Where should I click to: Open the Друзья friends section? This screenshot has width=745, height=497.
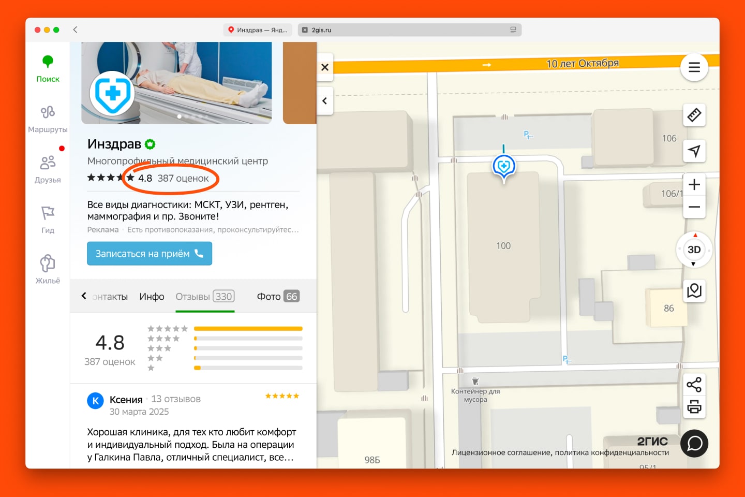pyautogui.click(x=48, y=169)
